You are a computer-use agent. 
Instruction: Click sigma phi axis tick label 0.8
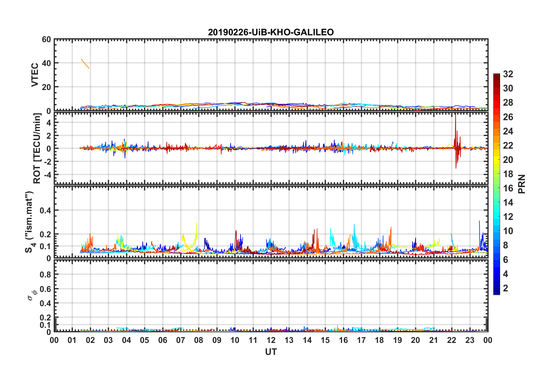coord(45,275)
